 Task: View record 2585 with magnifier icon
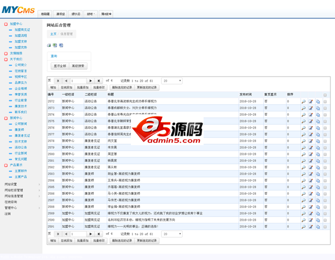tap(304, 187)
